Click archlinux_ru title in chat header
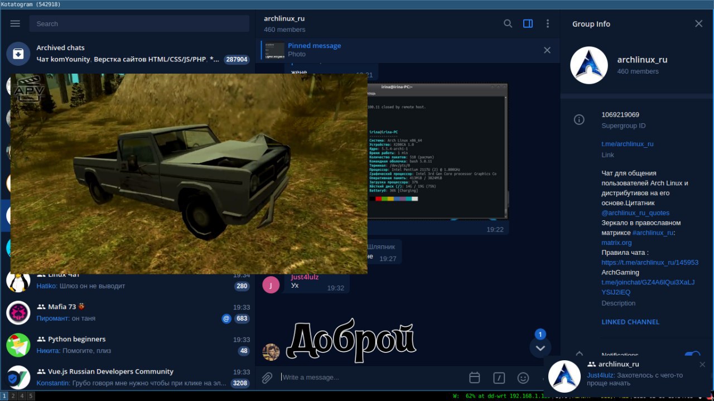Image resolution: width=714 pixels, height=401 pixels. pos(284,18)
